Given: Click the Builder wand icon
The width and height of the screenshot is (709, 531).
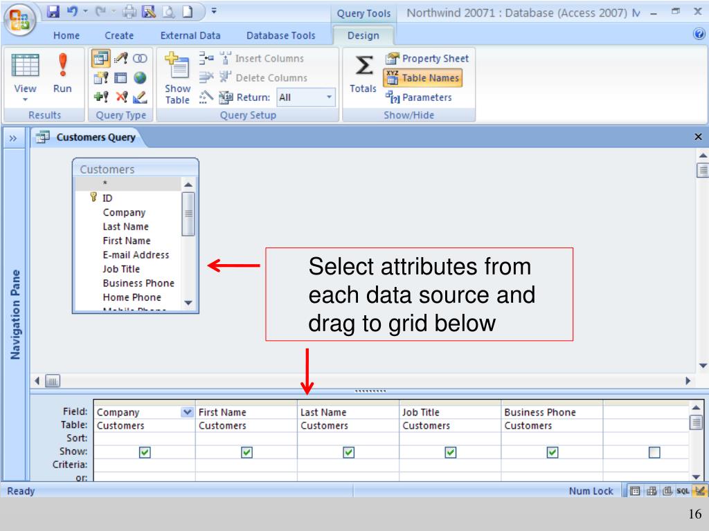Looking at the screenshot, I should click(206, 97).
